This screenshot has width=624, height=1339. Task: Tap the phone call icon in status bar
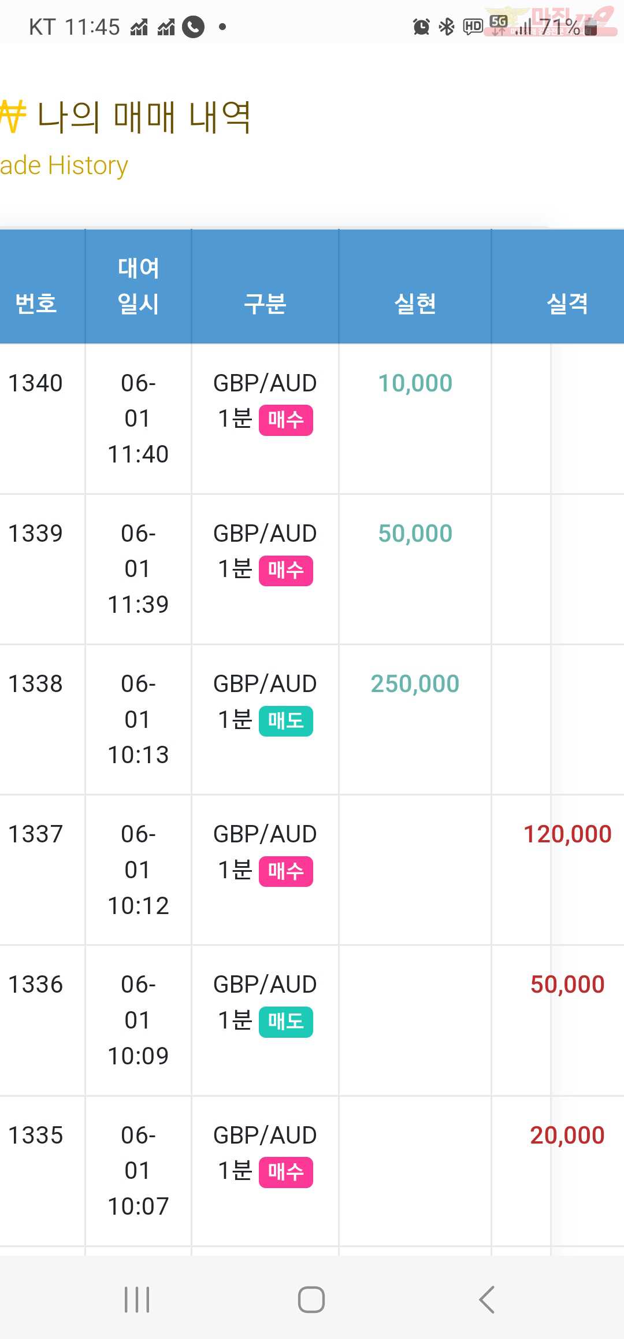tap(193, 26)
